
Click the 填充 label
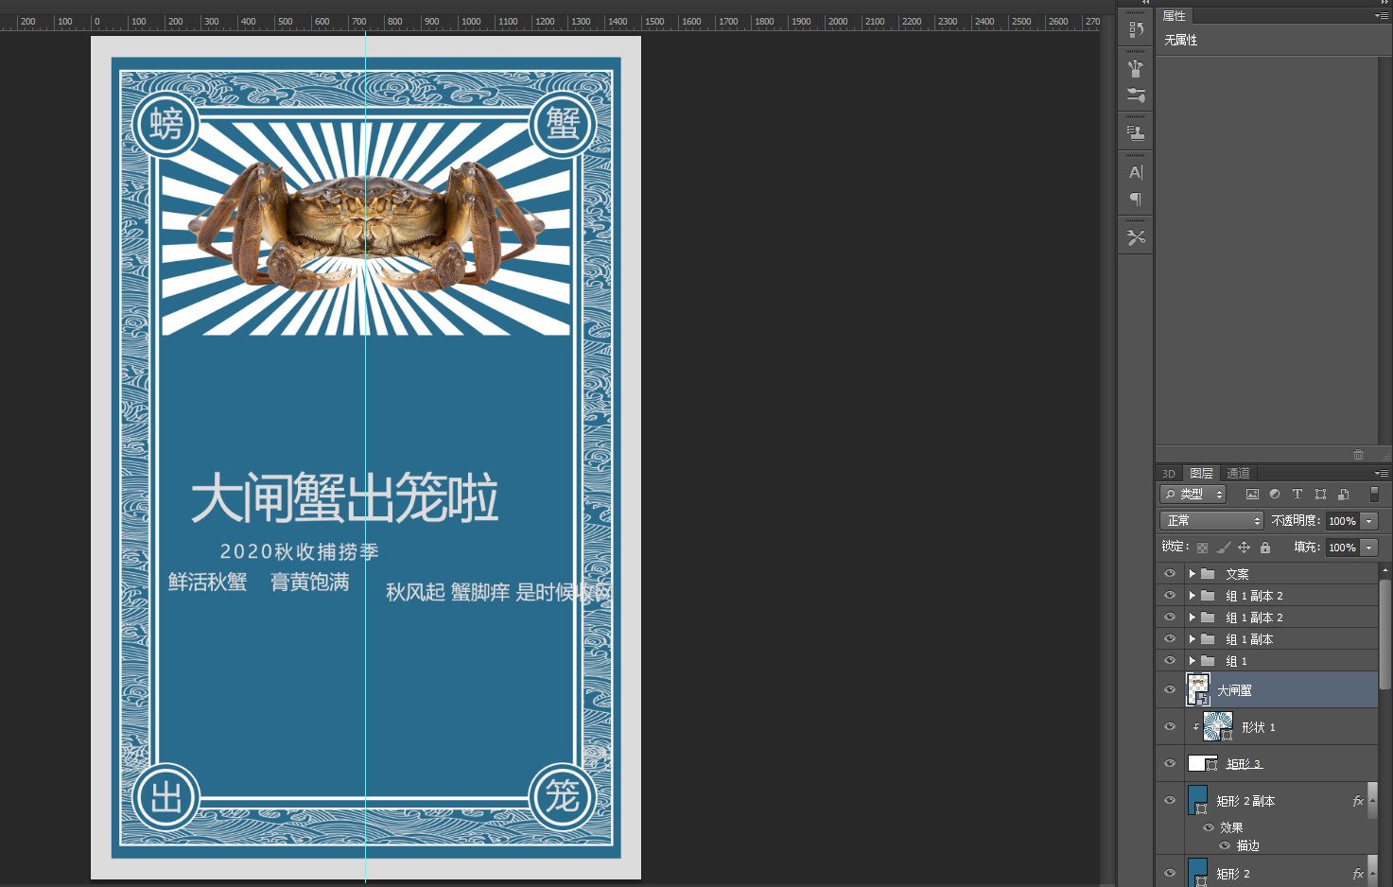tap(1307, 548)
